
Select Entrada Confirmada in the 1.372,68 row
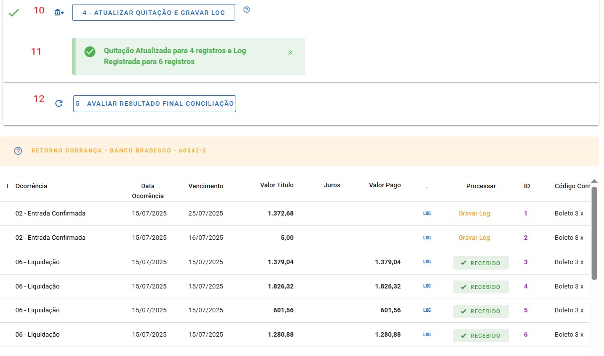[50, 214]
